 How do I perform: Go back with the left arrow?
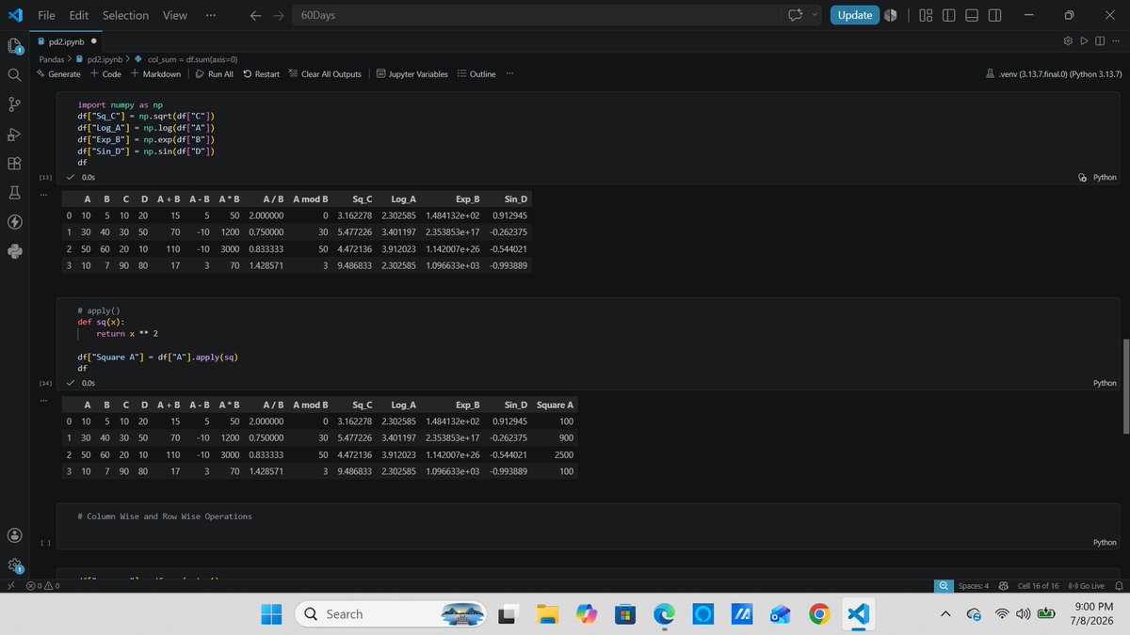click(x=257, y=15)
